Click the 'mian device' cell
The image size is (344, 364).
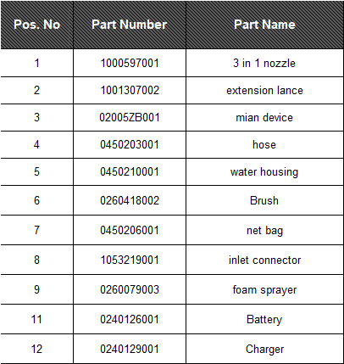point(264,117)
